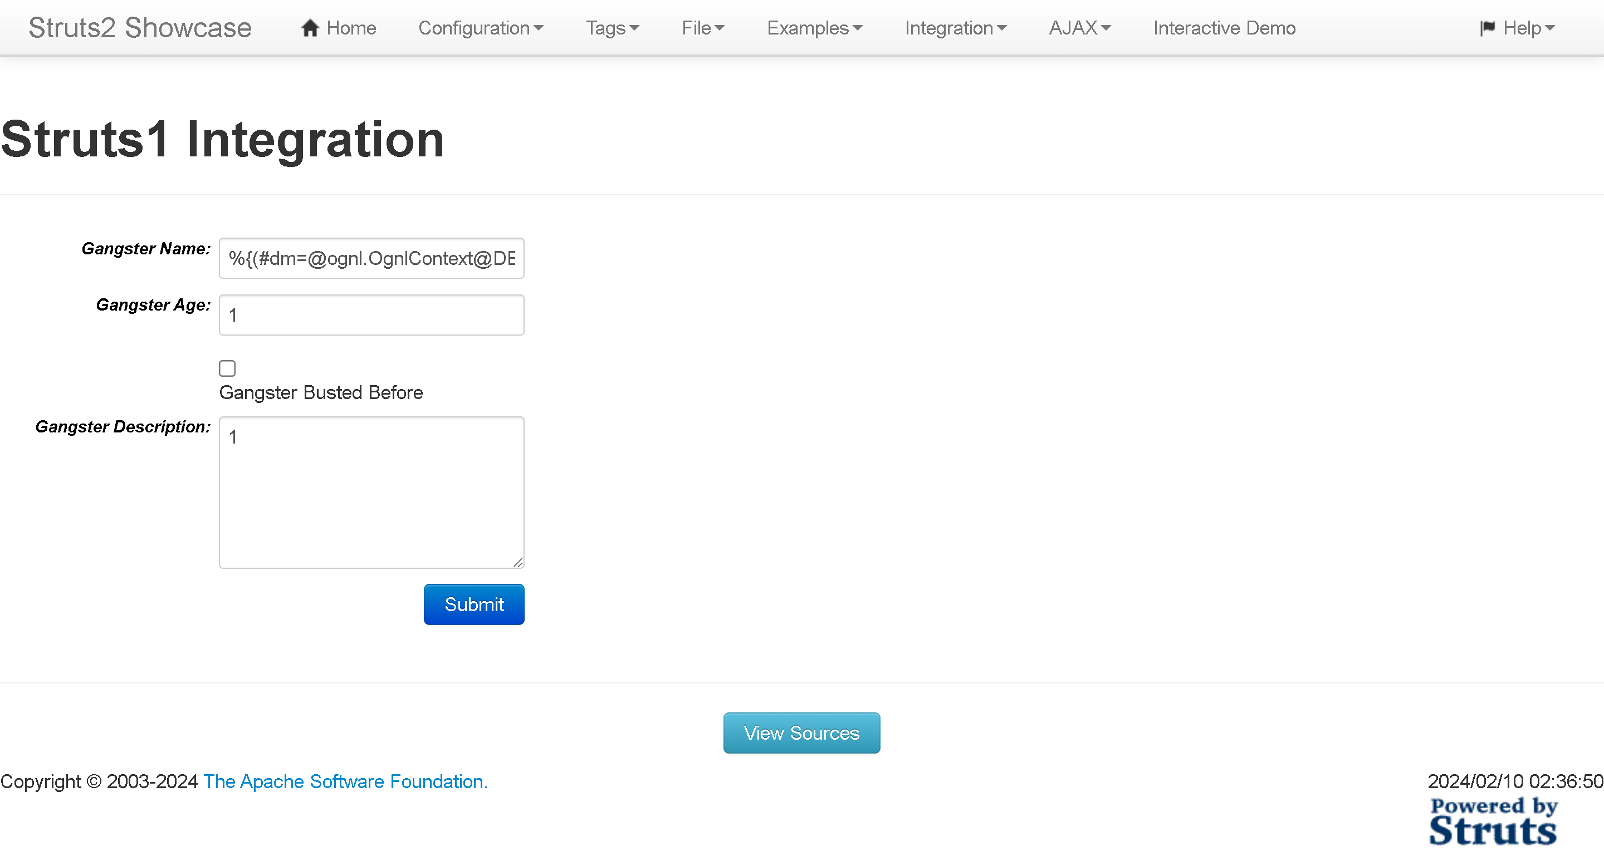Viewport: 1604px width, 866px height.
Task: Focus the Gangster Name text field
Action: 371,258
